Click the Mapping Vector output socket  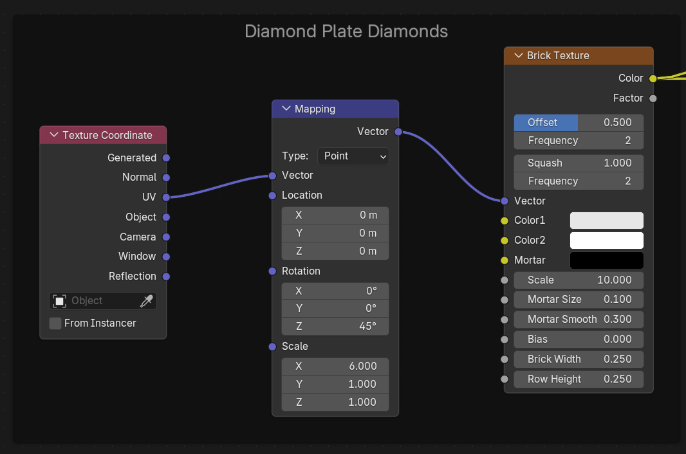point(398,132)
